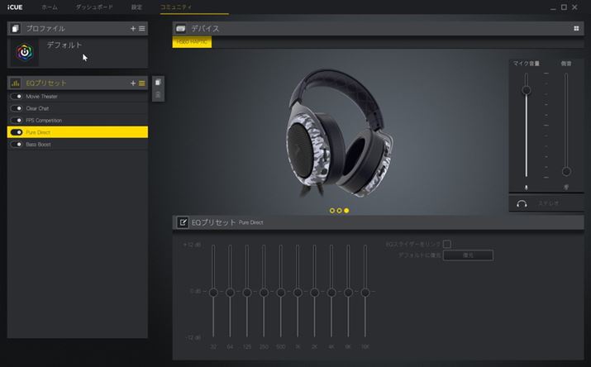Switch on the Bass Boost preset
The height and width of the screenshot is (367, 591).
click(x=17, y=144)
